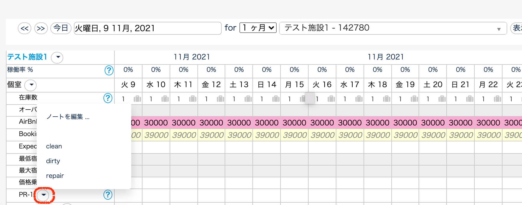The image size is (522, 205).
Task: Expand the 個室 room dropdown arrow
Action: pyautogui.click(x=30, y=85)
